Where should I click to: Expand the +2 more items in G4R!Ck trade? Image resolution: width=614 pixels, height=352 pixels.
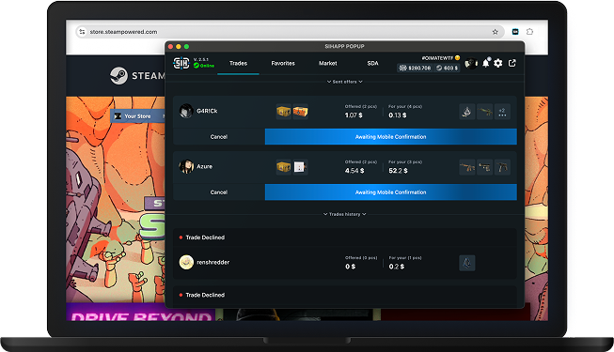(x=502, y=112)
